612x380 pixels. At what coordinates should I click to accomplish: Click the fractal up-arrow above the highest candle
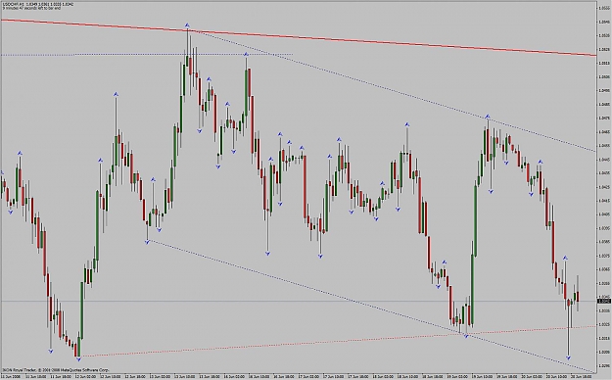[187, 25]
